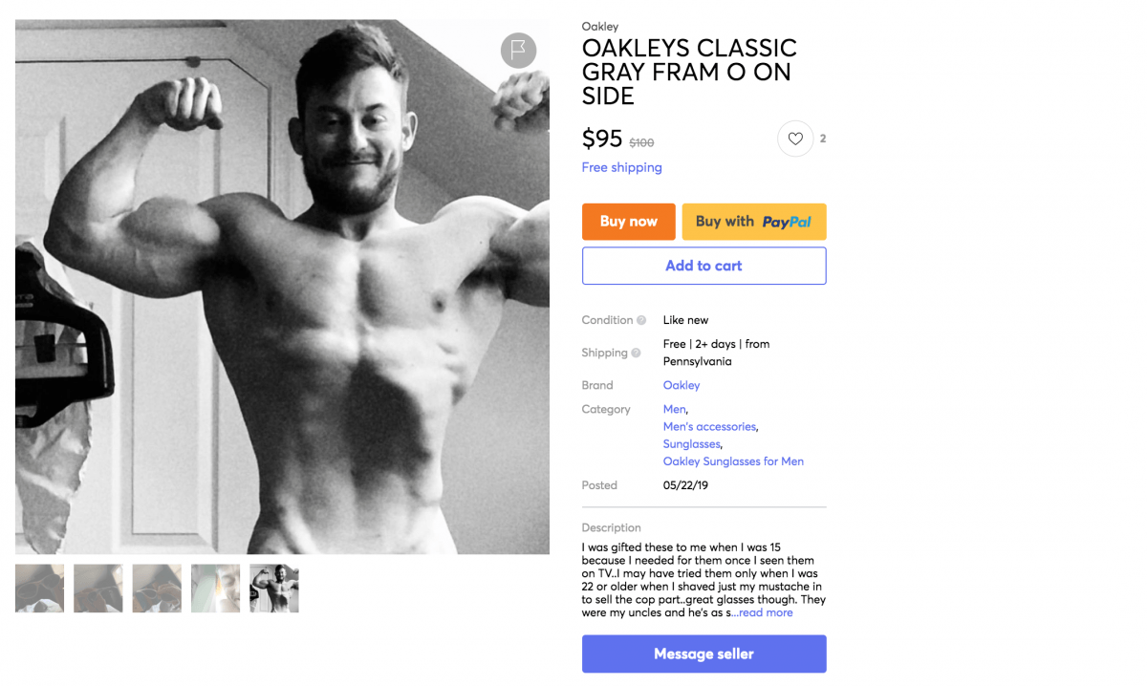Open the Men category link
Image resolution: width=1147 pixels, height=686 pixels.
click(x=675, y=409)
